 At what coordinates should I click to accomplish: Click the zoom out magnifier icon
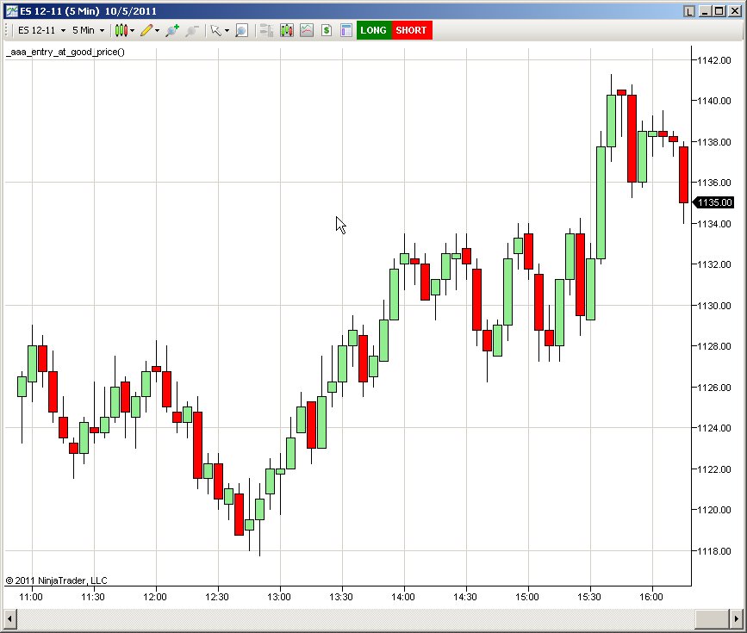[192, 30]
